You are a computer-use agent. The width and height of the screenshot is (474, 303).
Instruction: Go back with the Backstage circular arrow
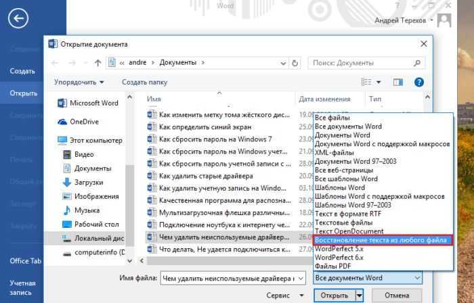(18, 18)
